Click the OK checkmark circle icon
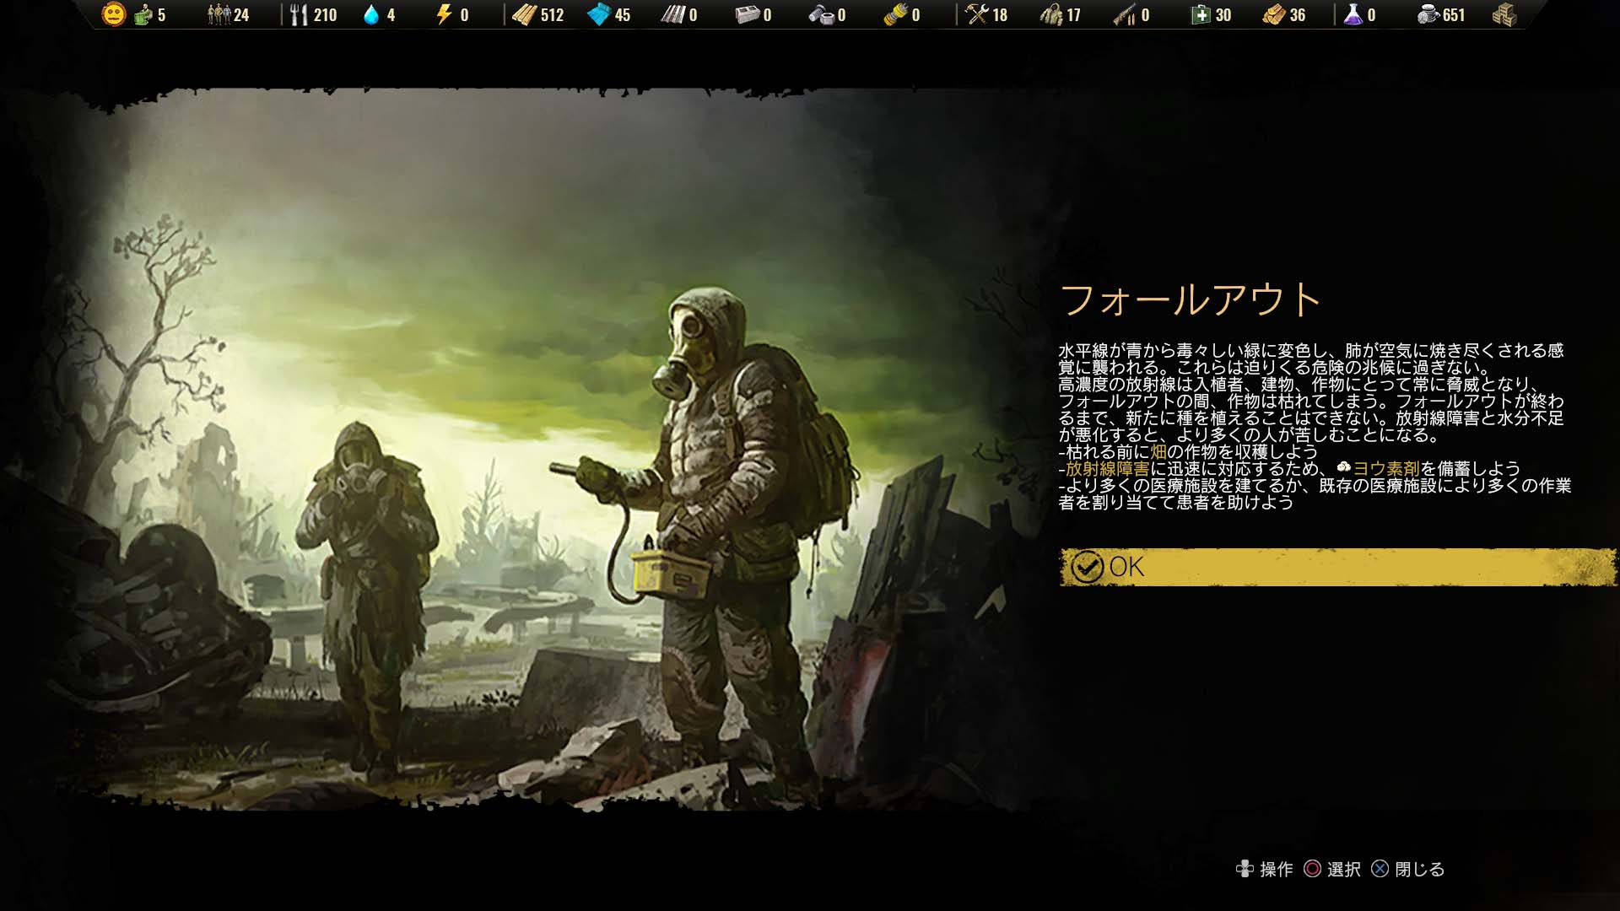The image size is (1620, 911). point(1087,567)
